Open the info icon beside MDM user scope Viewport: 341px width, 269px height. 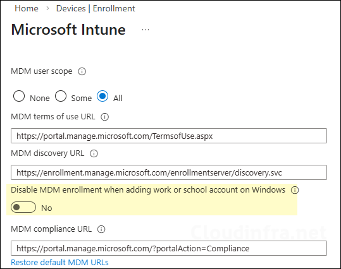(82, 71)
